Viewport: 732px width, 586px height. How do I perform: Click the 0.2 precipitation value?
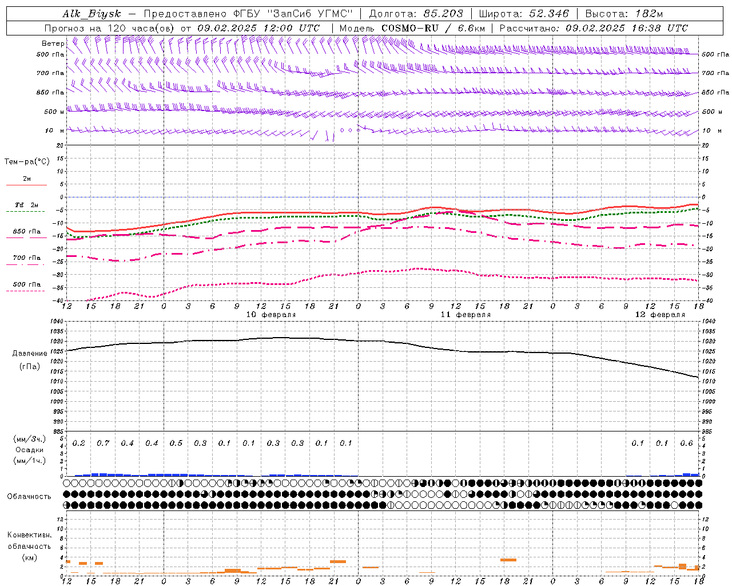[79, 444]
